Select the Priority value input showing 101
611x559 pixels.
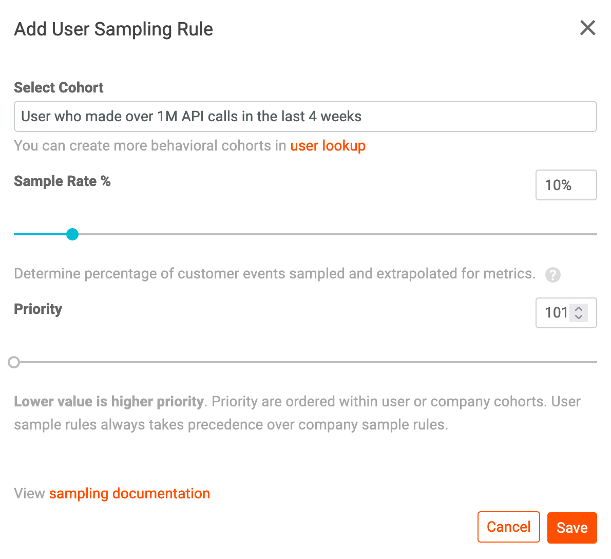pos(557,313)
